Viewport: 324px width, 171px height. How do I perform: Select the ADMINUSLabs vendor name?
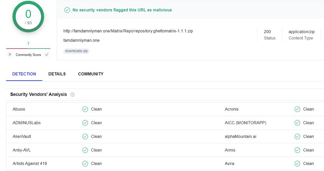pyautogui.click(x=27, y=123)
